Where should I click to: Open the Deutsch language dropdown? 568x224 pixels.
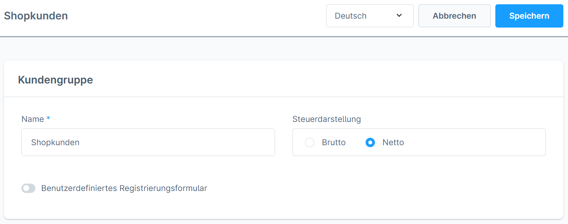(369, 16)
